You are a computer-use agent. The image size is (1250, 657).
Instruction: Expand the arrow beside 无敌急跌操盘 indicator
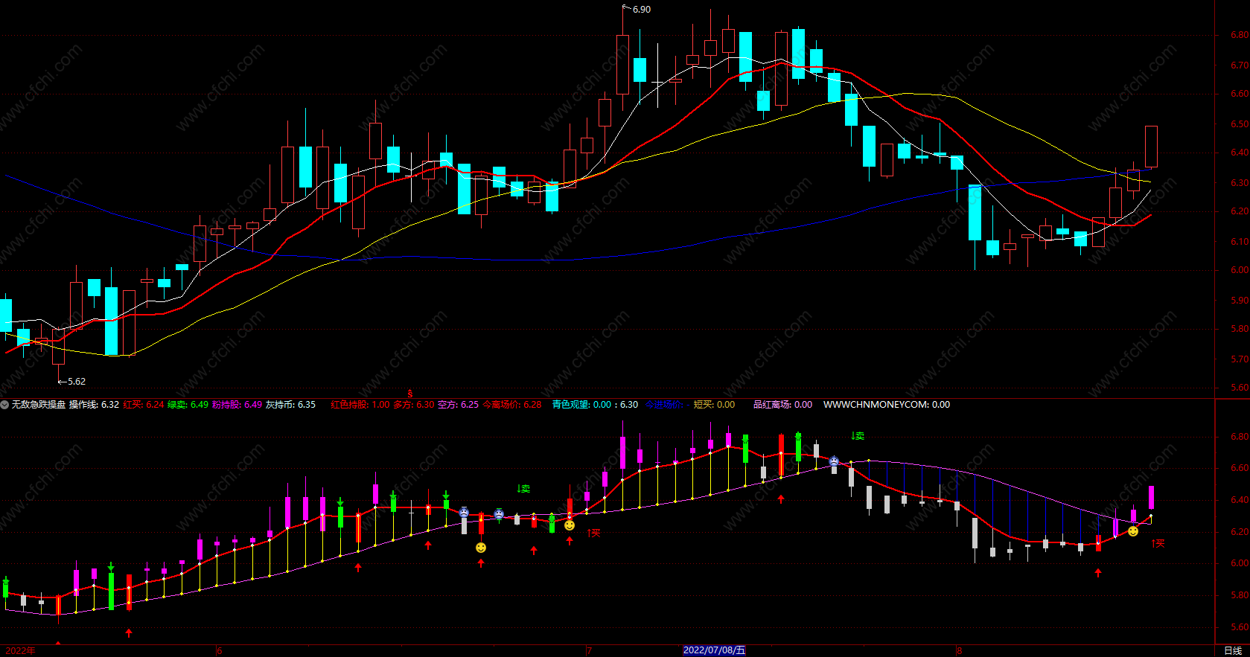tap(4, 405)
